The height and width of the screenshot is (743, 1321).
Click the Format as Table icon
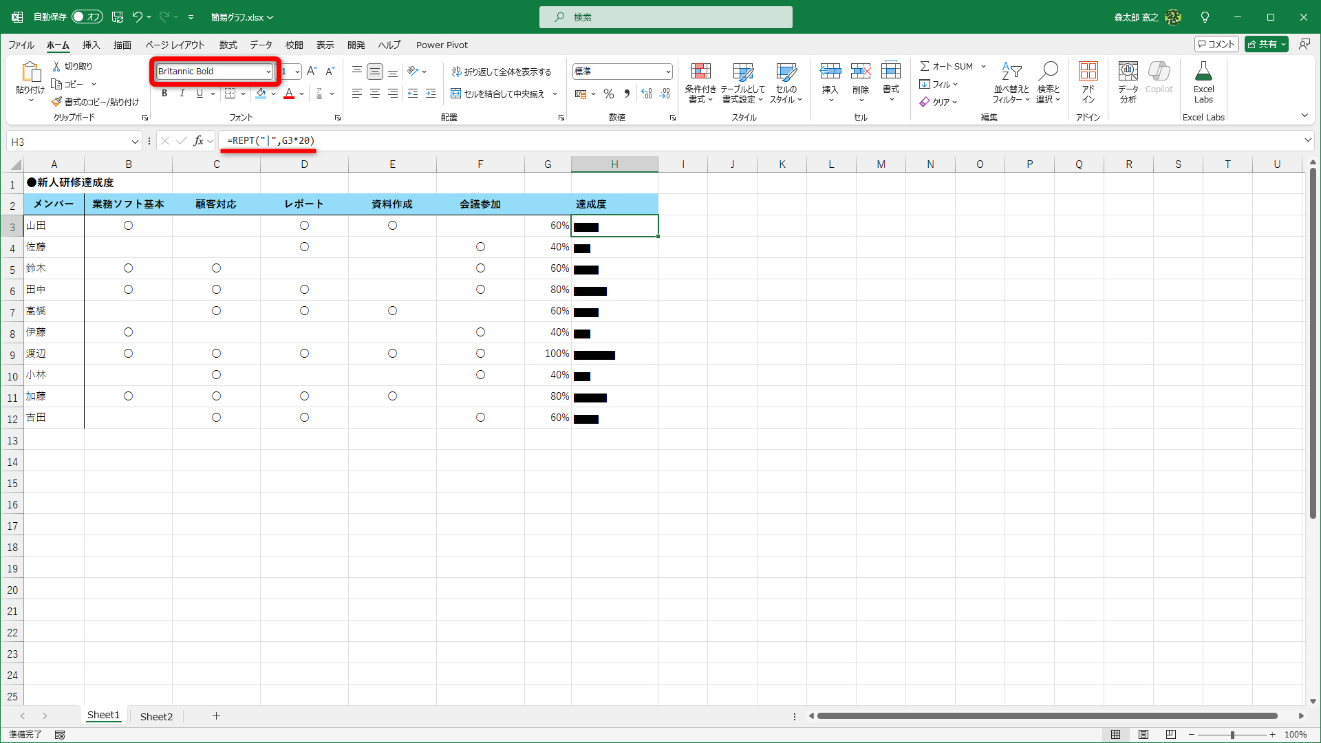coord(742,72)
